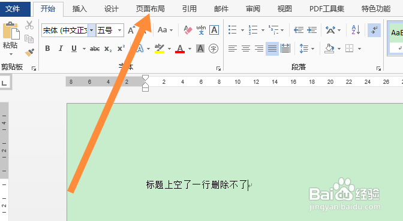Open the 特色功能 tab
This screenshot has width=403, height=221.
(376, 9)
